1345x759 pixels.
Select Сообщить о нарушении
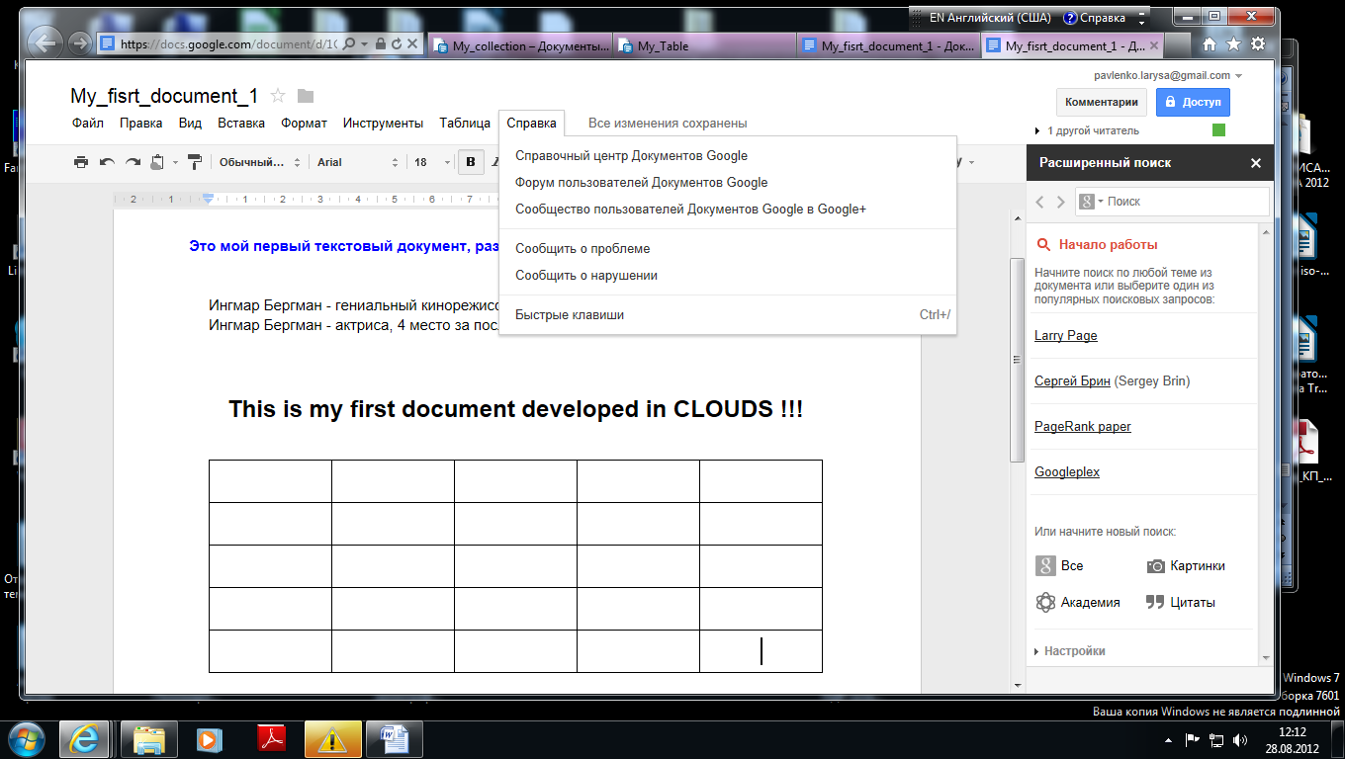[728, 276]
